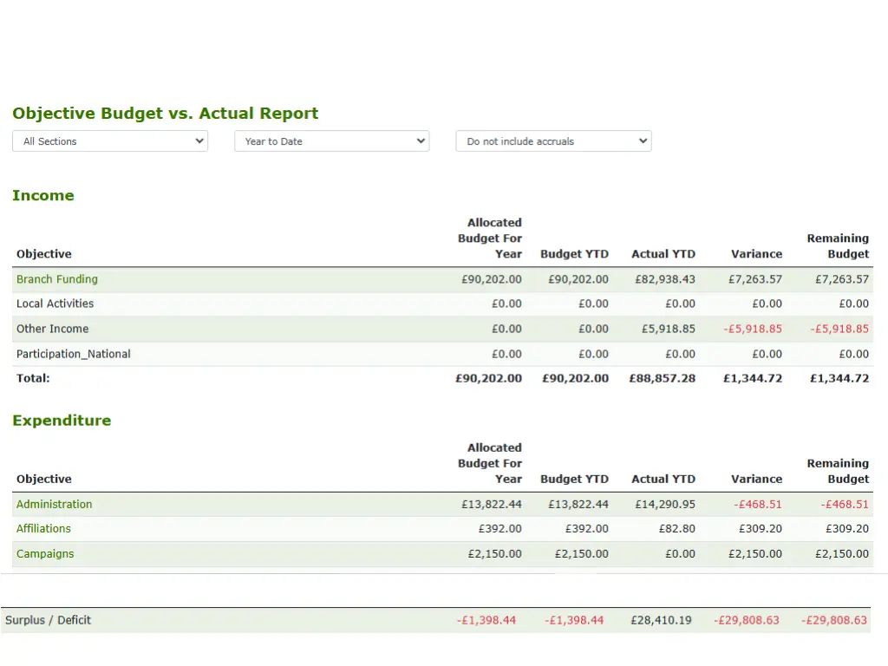Open the "All Sections" dropdown
888x666 pixels.
coord(110,141)
